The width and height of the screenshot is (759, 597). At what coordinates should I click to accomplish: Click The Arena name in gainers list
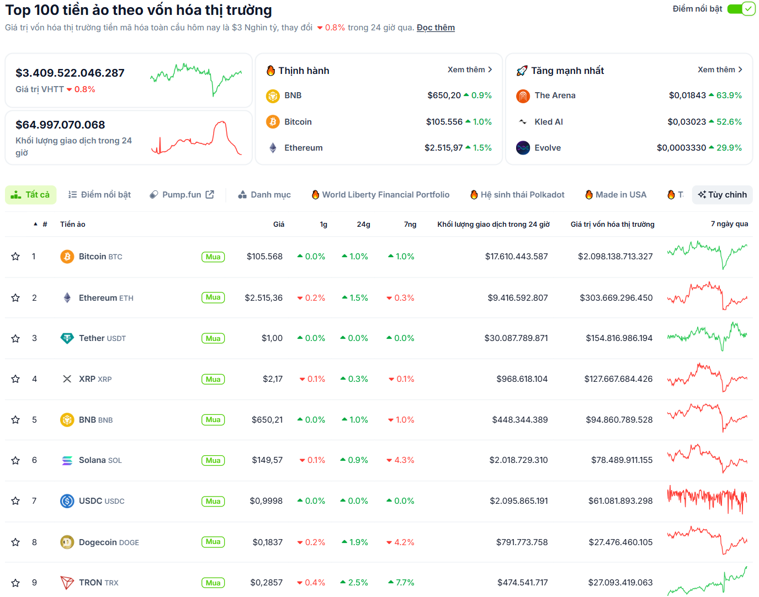tap(555, 95)
